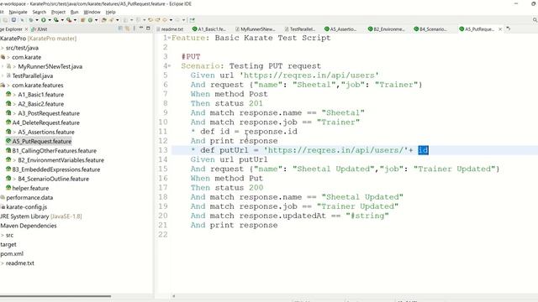
Task: Maximize the Package Explorer view
Action: (x=148, y=28)
